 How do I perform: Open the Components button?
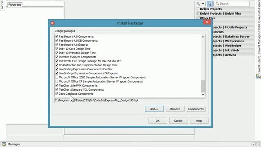[x=196, y=109]
